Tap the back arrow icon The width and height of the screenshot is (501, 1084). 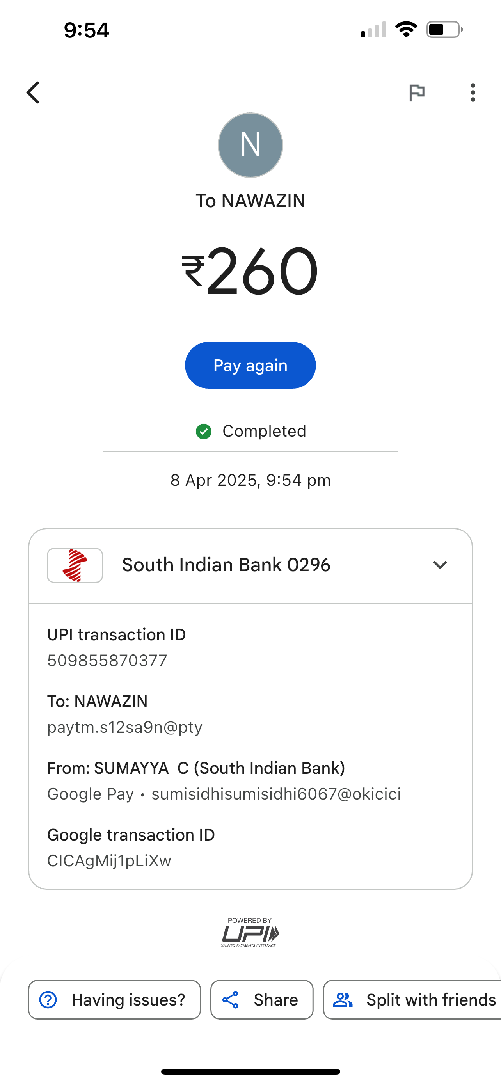(33, 92)
